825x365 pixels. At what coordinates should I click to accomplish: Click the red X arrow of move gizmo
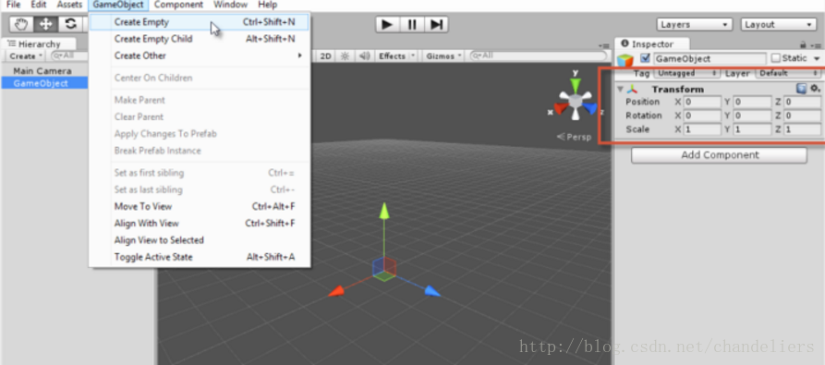point(336,291)
